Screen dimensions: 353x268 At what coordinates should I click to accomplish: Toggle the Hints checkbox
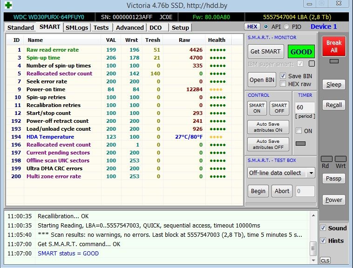tap(323, 241)
